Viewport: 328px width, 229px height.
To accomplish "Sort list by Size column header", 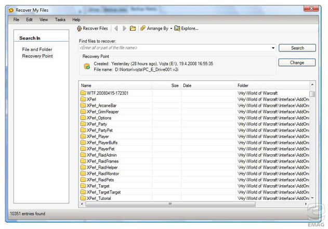I will [166, 85].
